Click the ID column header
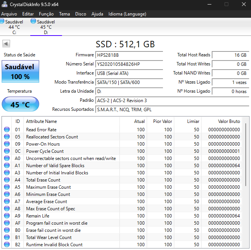Screen dimensions: 251x250 [x=18, y=121]
